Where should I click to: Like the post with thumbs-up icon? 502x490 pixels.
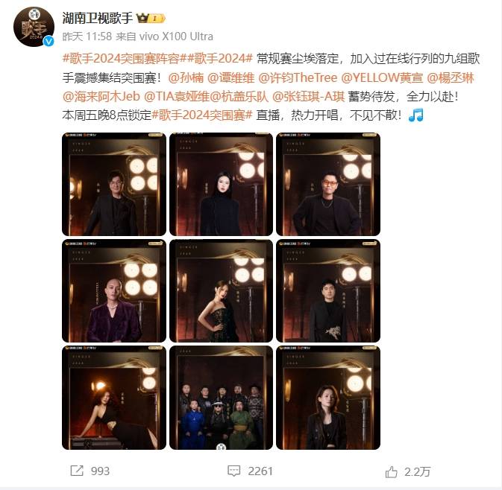click(391, 471)
